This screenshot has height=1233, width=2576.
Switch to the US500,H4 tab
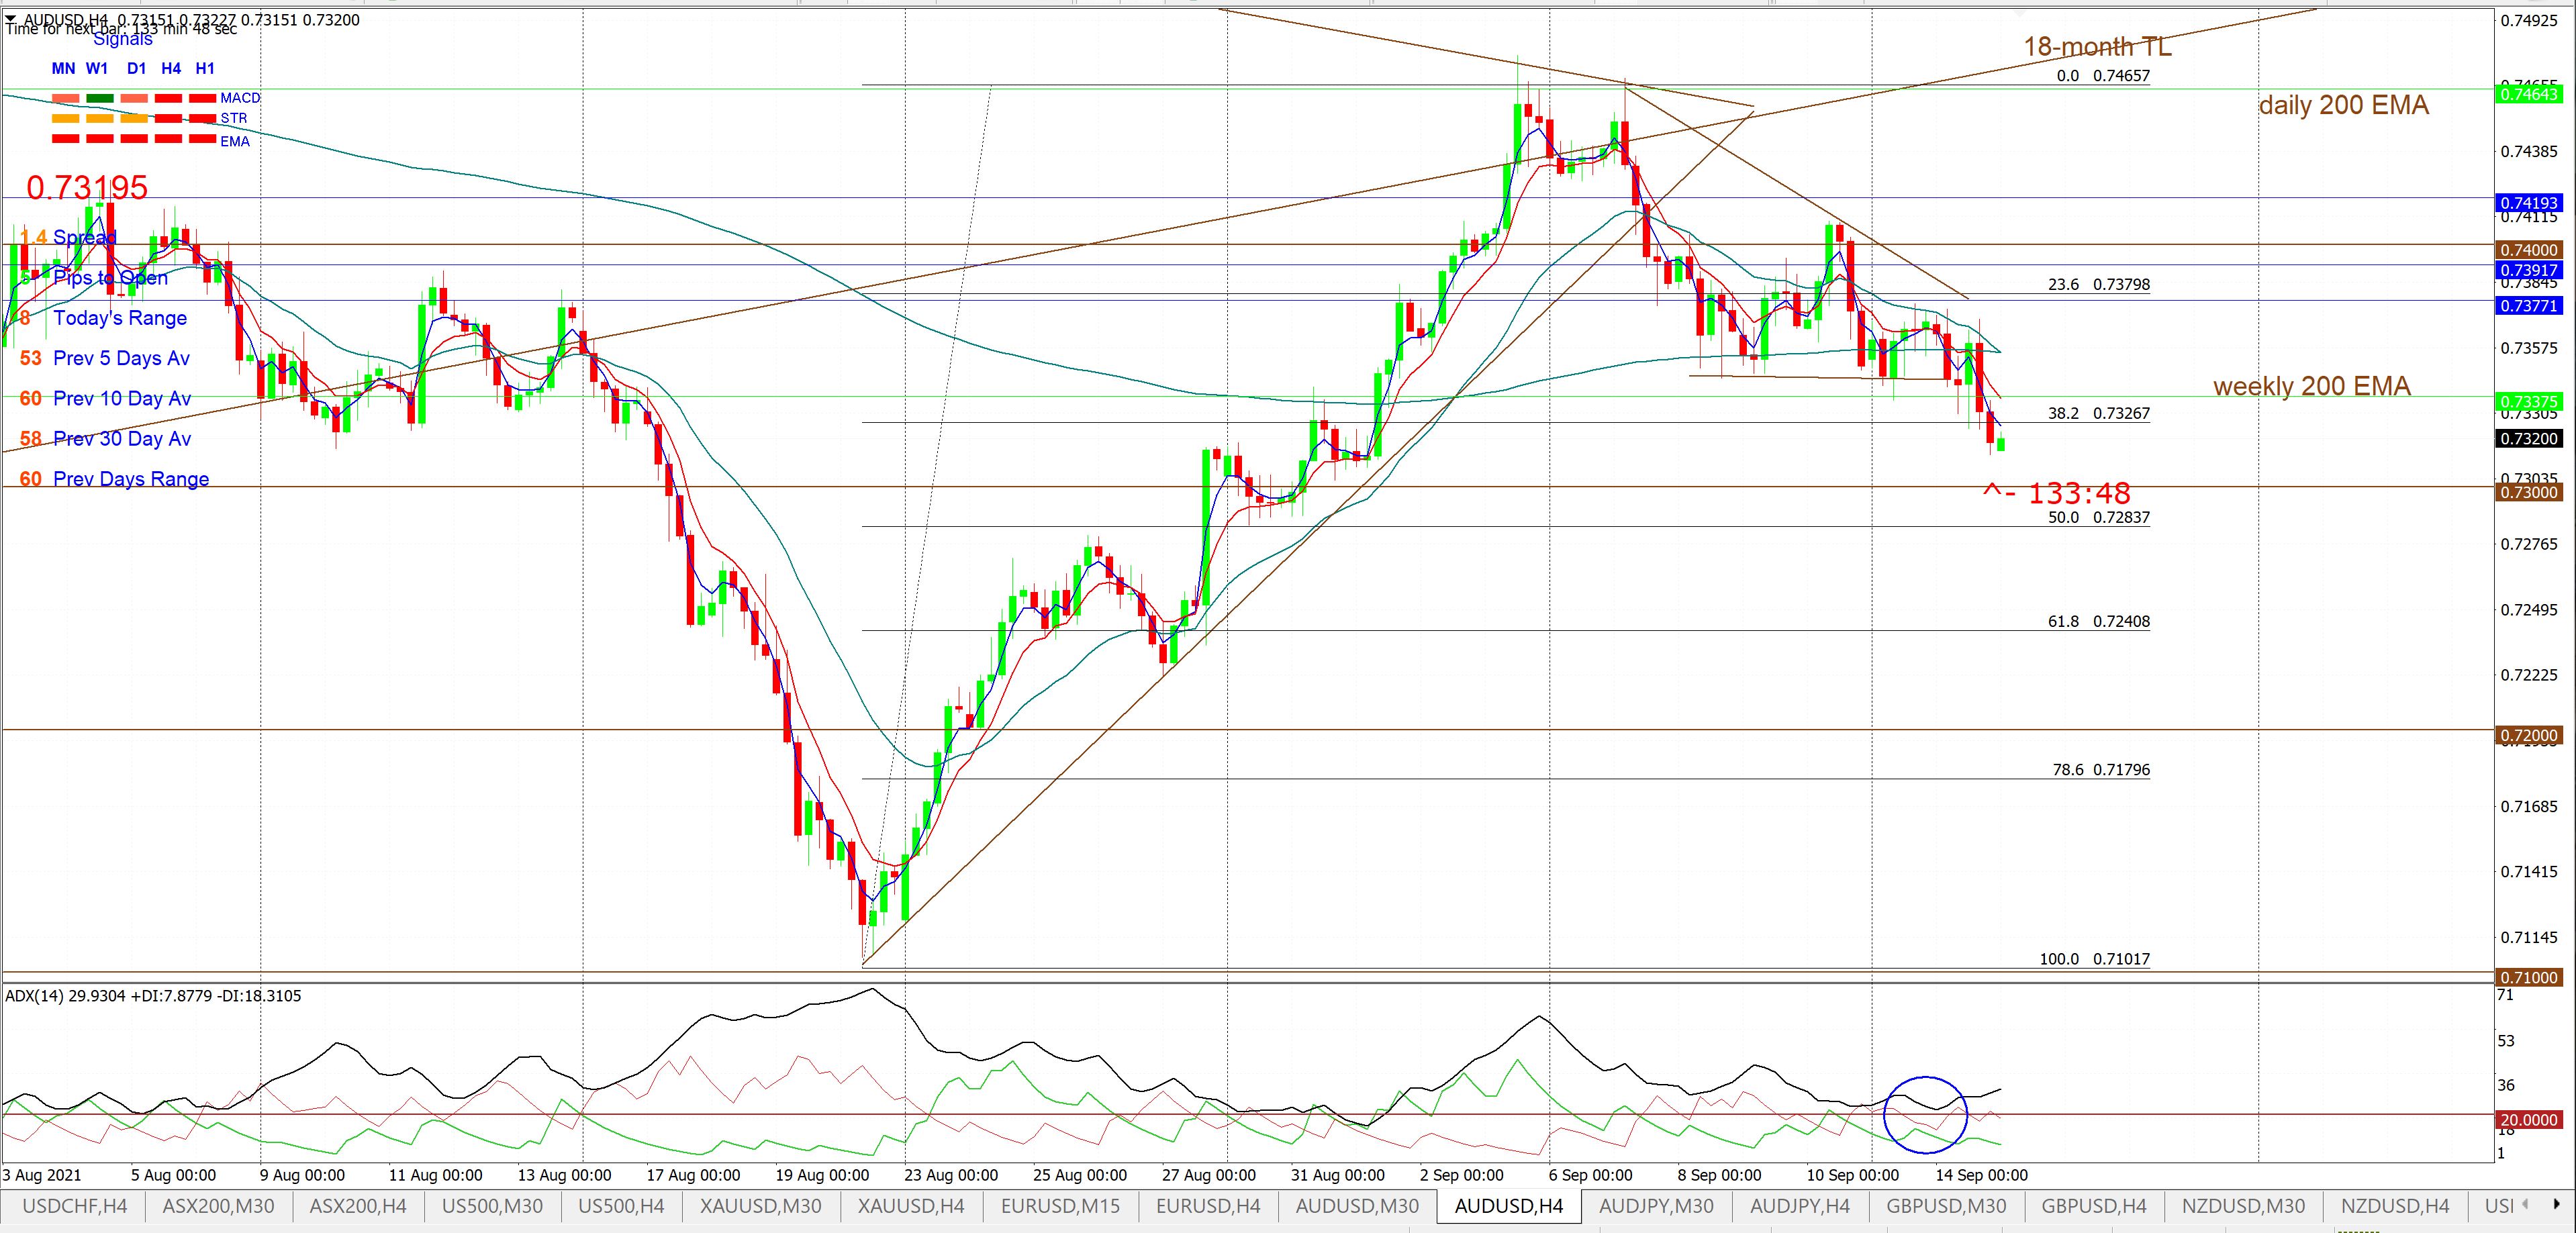point(621,1206)
